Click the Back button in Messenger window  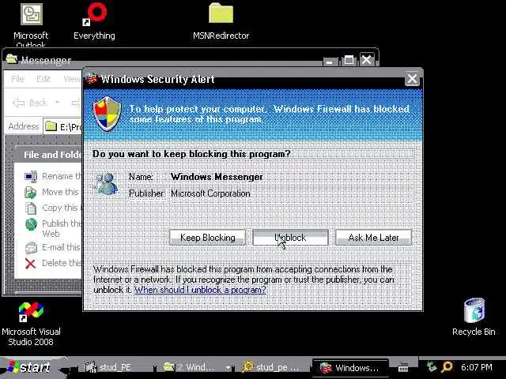(30, 103)
